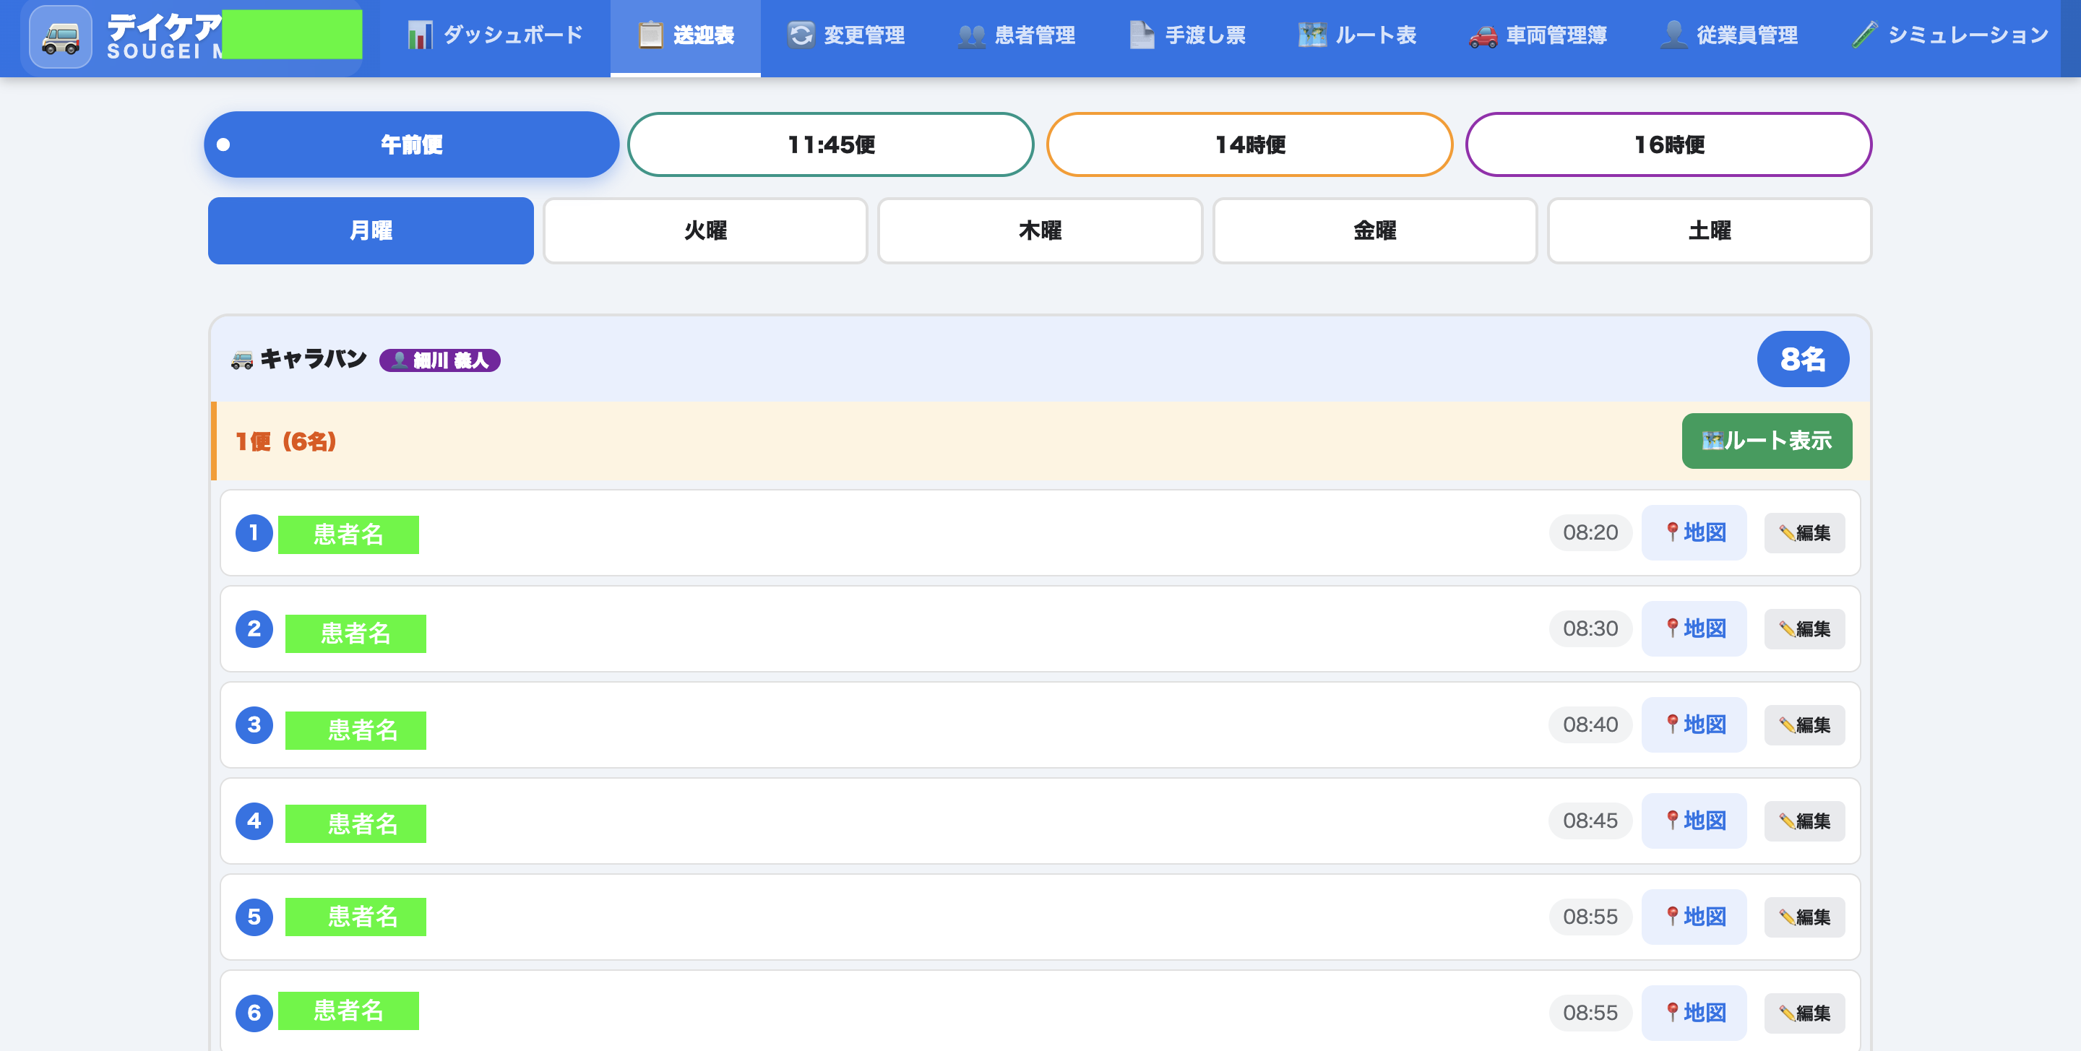
Task: Switch to the 土曜 day filter
Action: [1710, 230]
